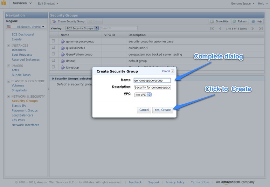Viewport: 270px width, 187px height.
Task: Click the Name input field
Action: click(152, 80)
